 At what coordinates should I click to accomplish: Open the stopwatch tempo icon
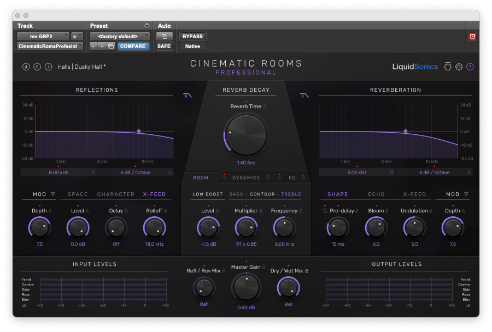pos(448,67)
